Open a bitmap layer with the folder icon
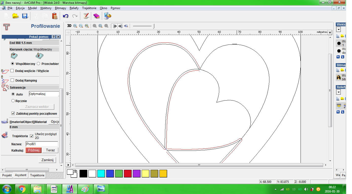This screenshot has height=194, width=352. tap(342, 70)
